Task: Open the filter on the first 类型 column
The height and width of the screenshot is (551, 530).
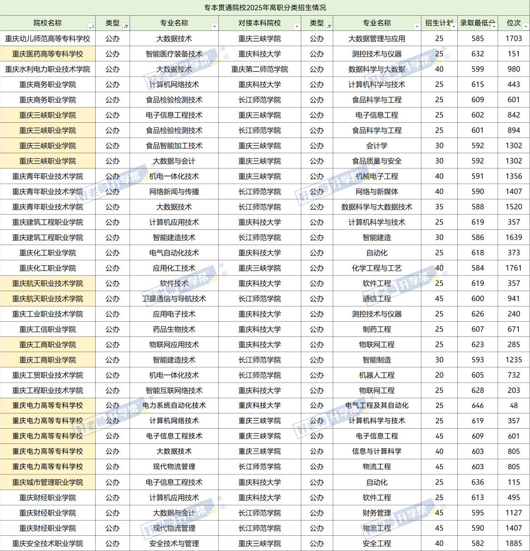Action: (126, 27)
